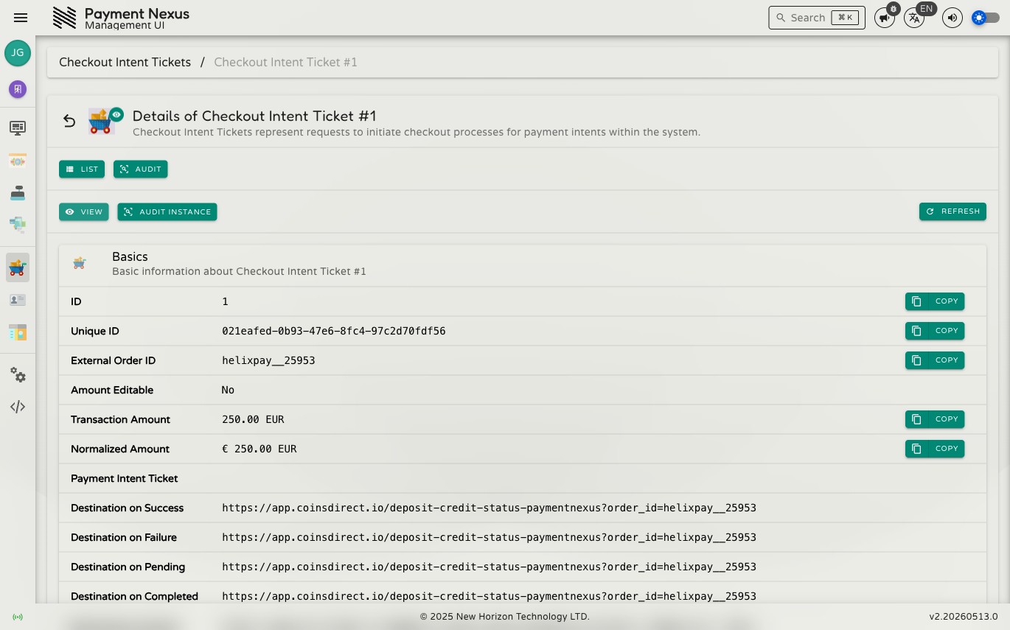Click the copyright text in footer
The width and height of the screenshot is (1010, 630).
pyautogui.click(x=505, y=617)
